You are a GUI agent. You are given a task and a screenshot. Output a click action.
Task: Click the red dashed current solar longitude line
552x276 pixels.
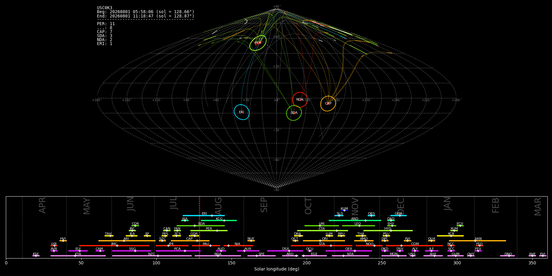[199, 227]
